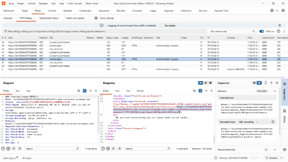Switch Request view to Hex tab
Image resolution: width=288 pixels, height=162 pixels.
coord(28,91)
